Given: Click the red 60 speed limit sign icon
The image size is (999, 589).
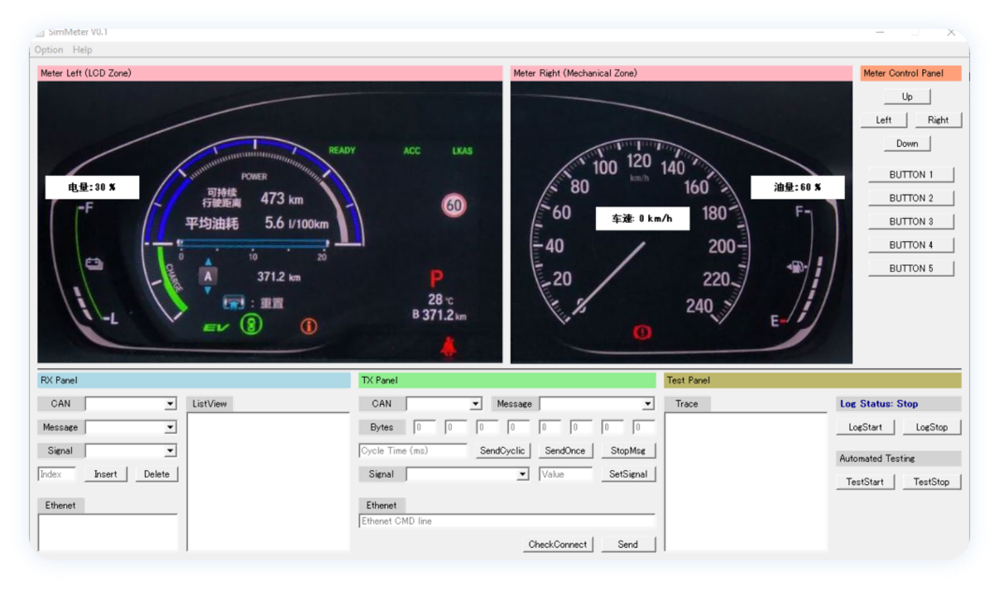Looking at the screenshot, I should [x=454, y=206].
